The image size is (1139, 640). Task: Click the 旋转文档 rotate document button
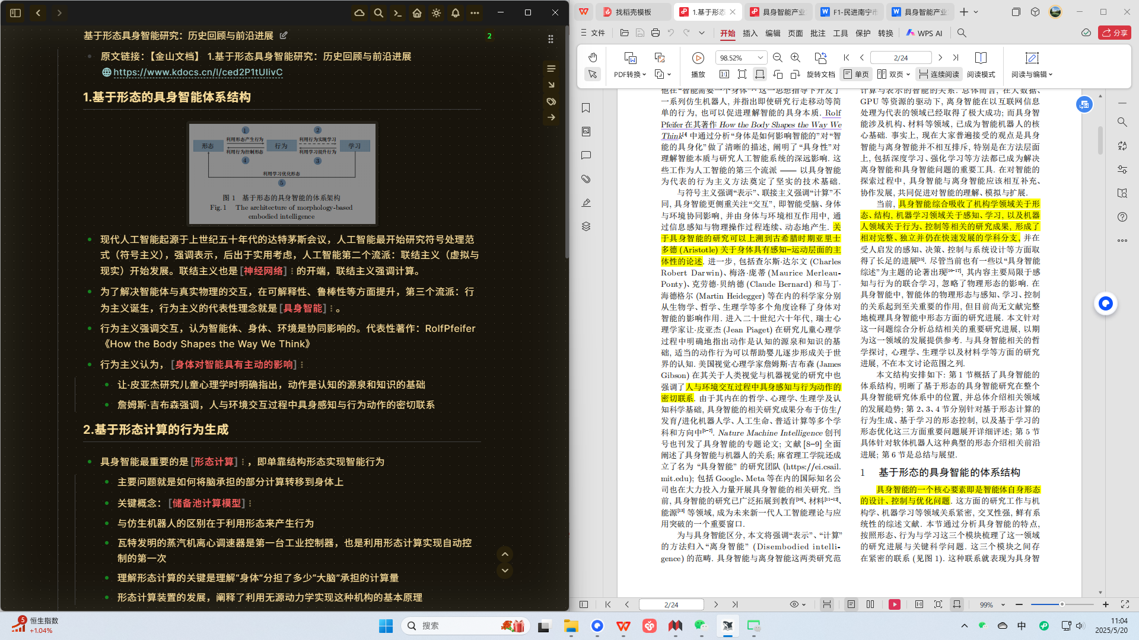pyautogui.click(x=821, y=64)
